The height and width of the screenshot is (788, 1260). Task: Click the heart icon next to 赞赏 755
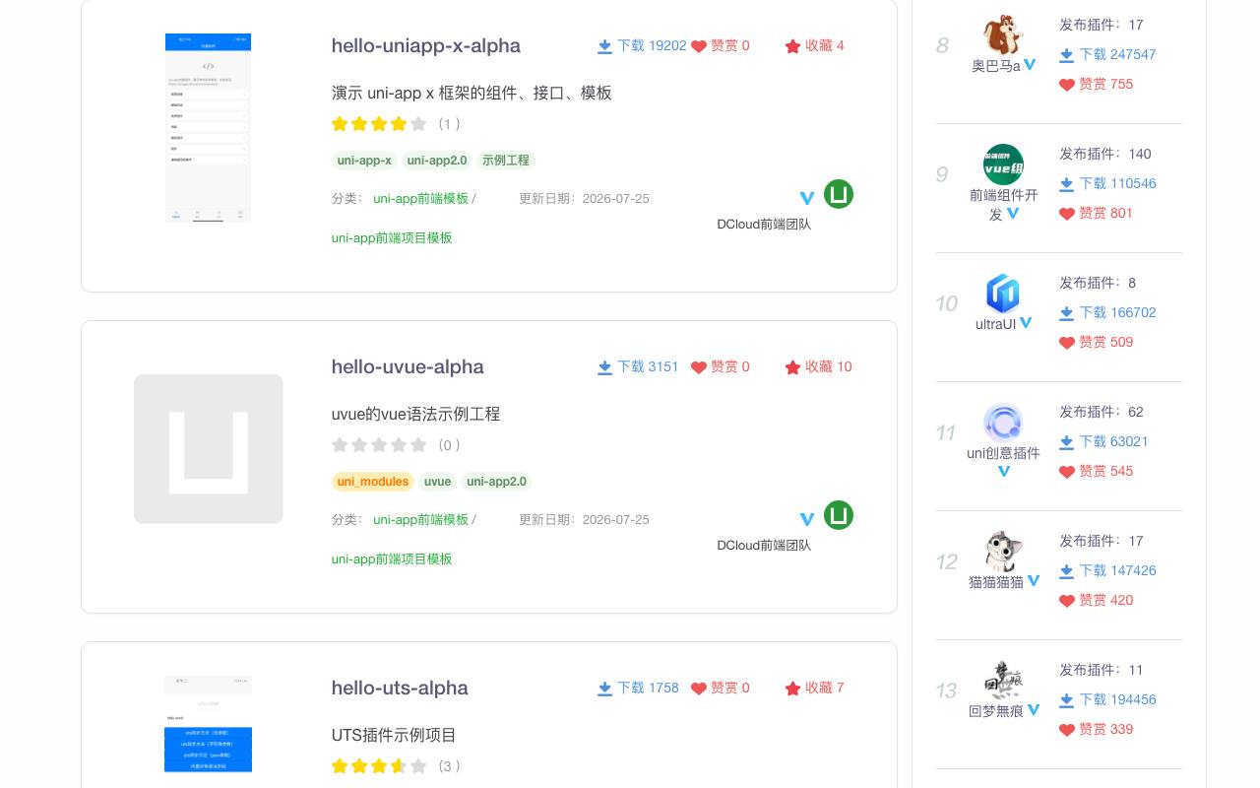click(x=1067, y=85)
